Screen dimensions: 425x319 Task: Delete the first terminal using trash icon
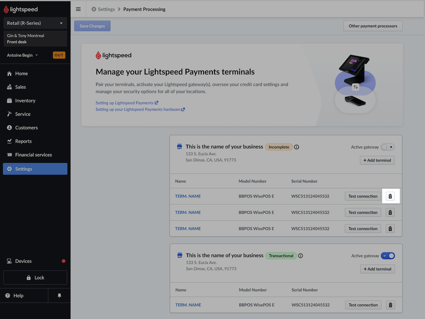point(390,196)
